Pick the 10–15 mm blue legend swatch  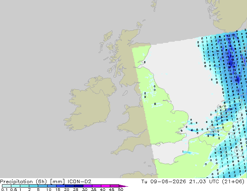(x=52, y=186)
